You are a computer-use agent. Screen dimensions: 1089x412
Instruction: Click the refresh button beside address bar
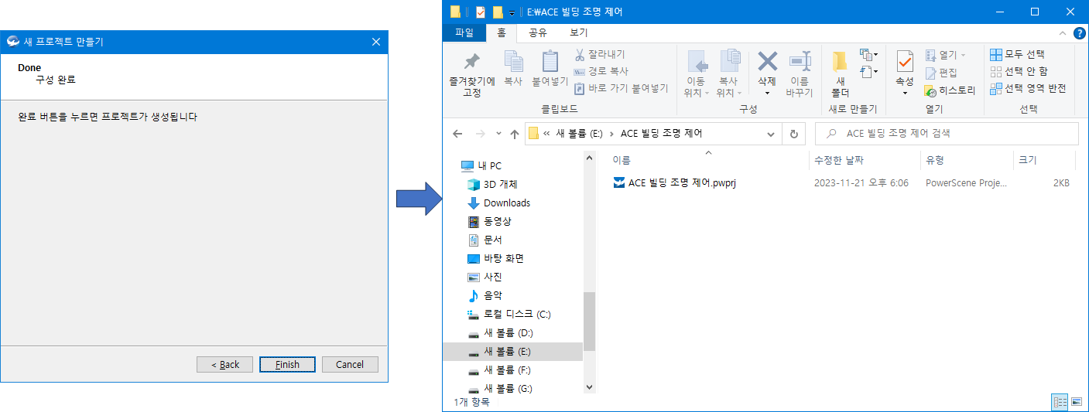(793, 134)
